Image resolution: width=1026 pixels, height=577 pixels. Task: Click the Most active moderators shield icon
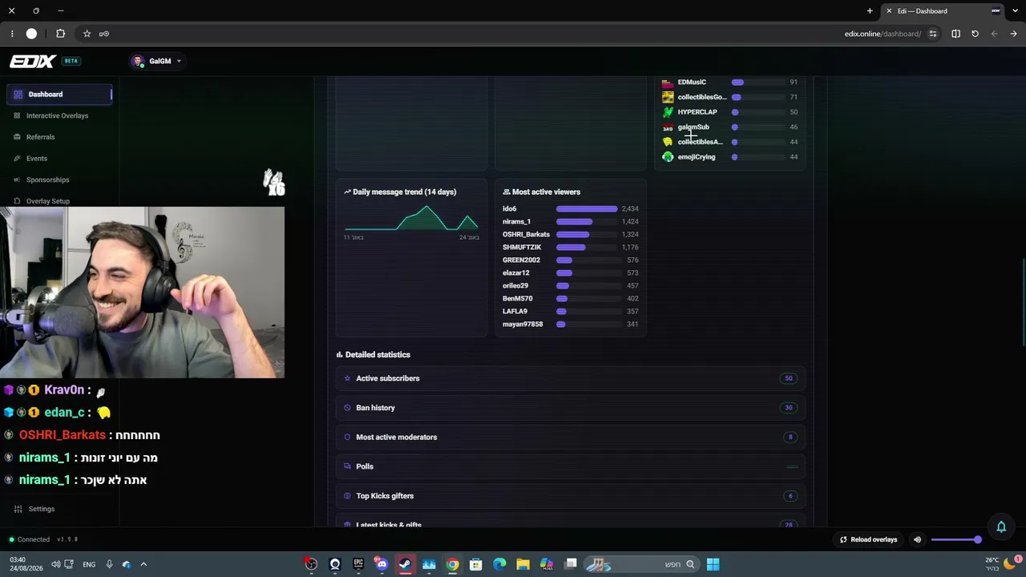pyautogui.click(x=347, y=437)
